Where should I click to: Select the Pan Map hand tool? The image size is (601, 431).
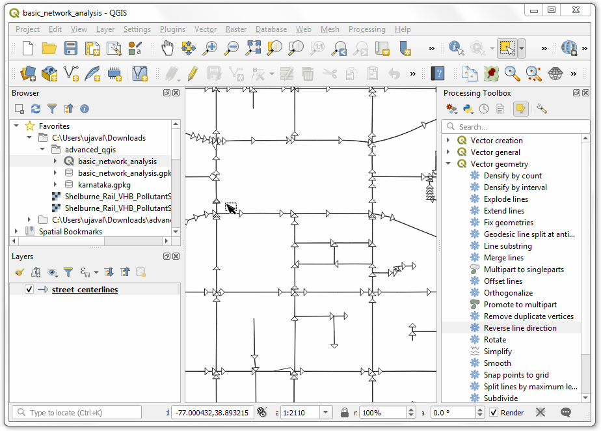(167, 48)
